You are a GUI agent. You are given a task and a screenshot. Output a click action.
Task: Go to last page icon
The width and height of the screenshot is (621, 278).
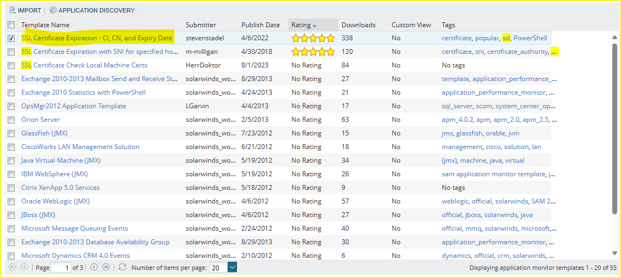[x=106, y=267]
